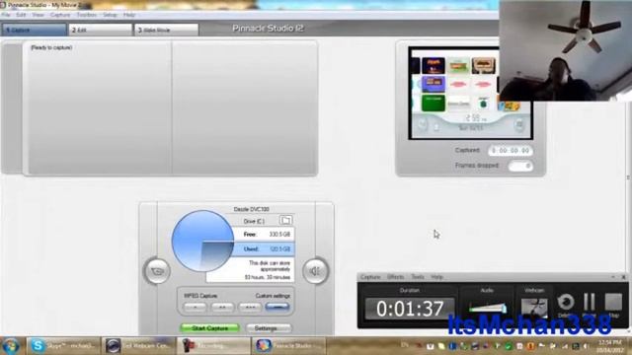632x355 pixels.
Task: Click the green checkmark system tray icon
Action: point(509,346)
